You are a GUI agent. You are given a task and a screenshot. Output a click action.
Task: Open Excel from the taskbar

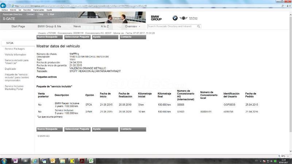[91, 160]
